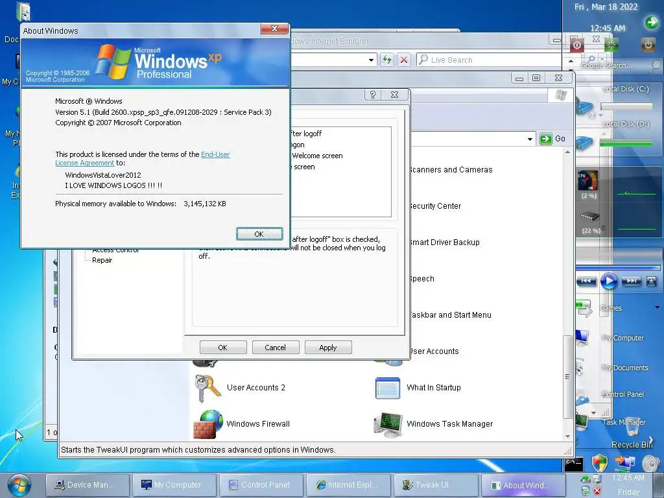The width and height of the screenshot is (664, 498).
Task: Click the media player next track button
Action: 632,281
